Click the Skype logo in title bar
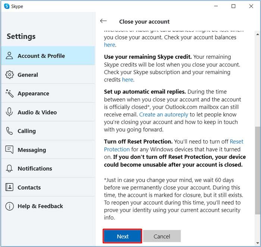The height and width of the screenshot is (247, 261). [7, 6]
